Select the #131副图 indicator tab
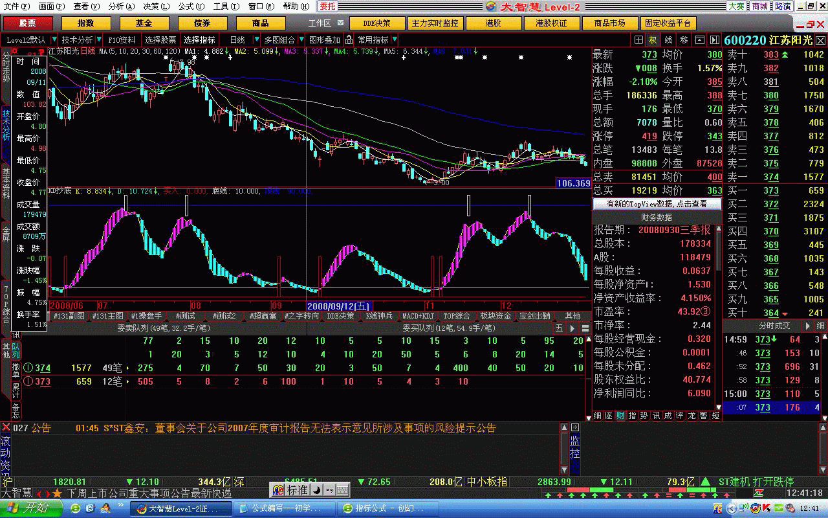 click(x=69, y=316)
